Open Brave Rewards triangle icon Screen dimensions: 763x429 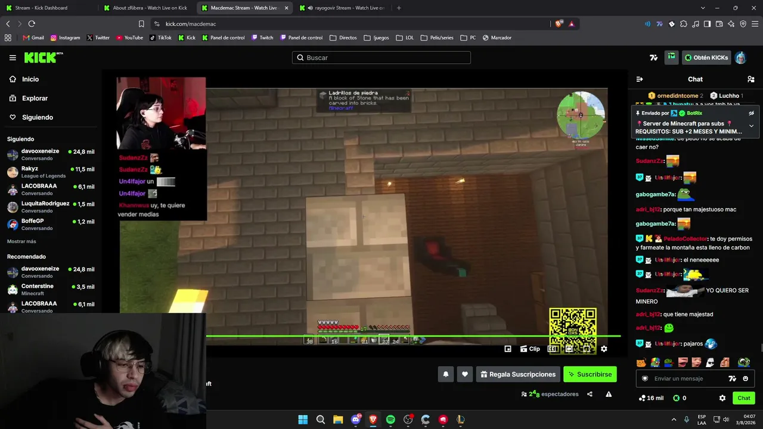(x=572, y=24)
